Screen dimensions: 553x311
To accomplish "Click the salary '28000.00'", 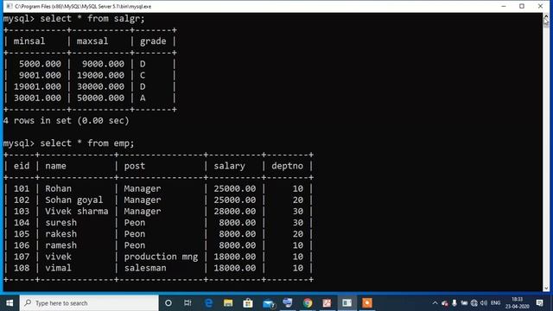I will 235,211.
